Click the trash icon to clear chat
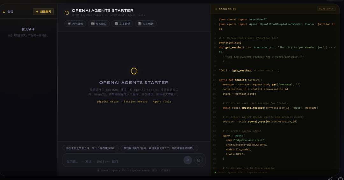 (198, 160)
